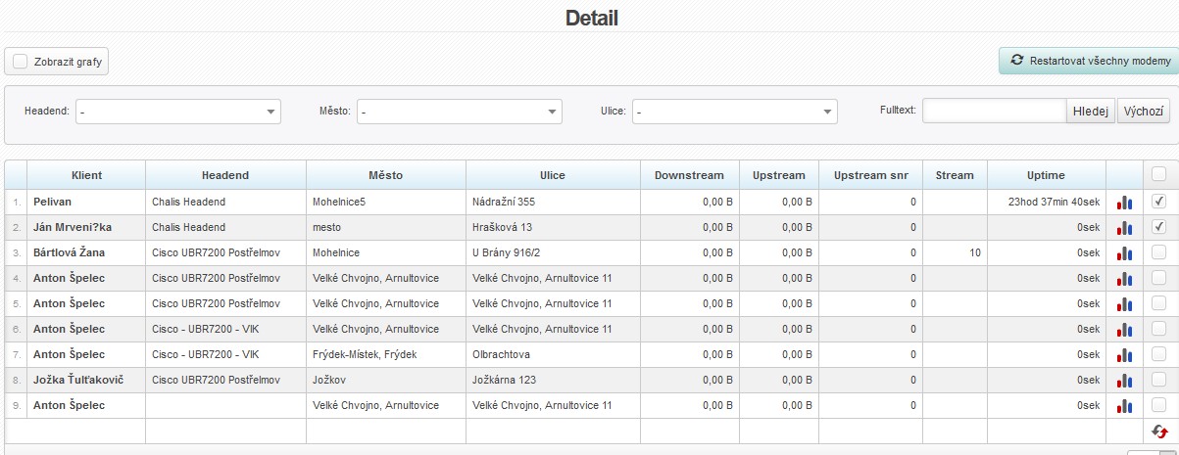Image resolution: width=1179 pixels, height=455 pixels.
Task: Click the Olbrachtova street cell
Action: click(x=553, y=354)
